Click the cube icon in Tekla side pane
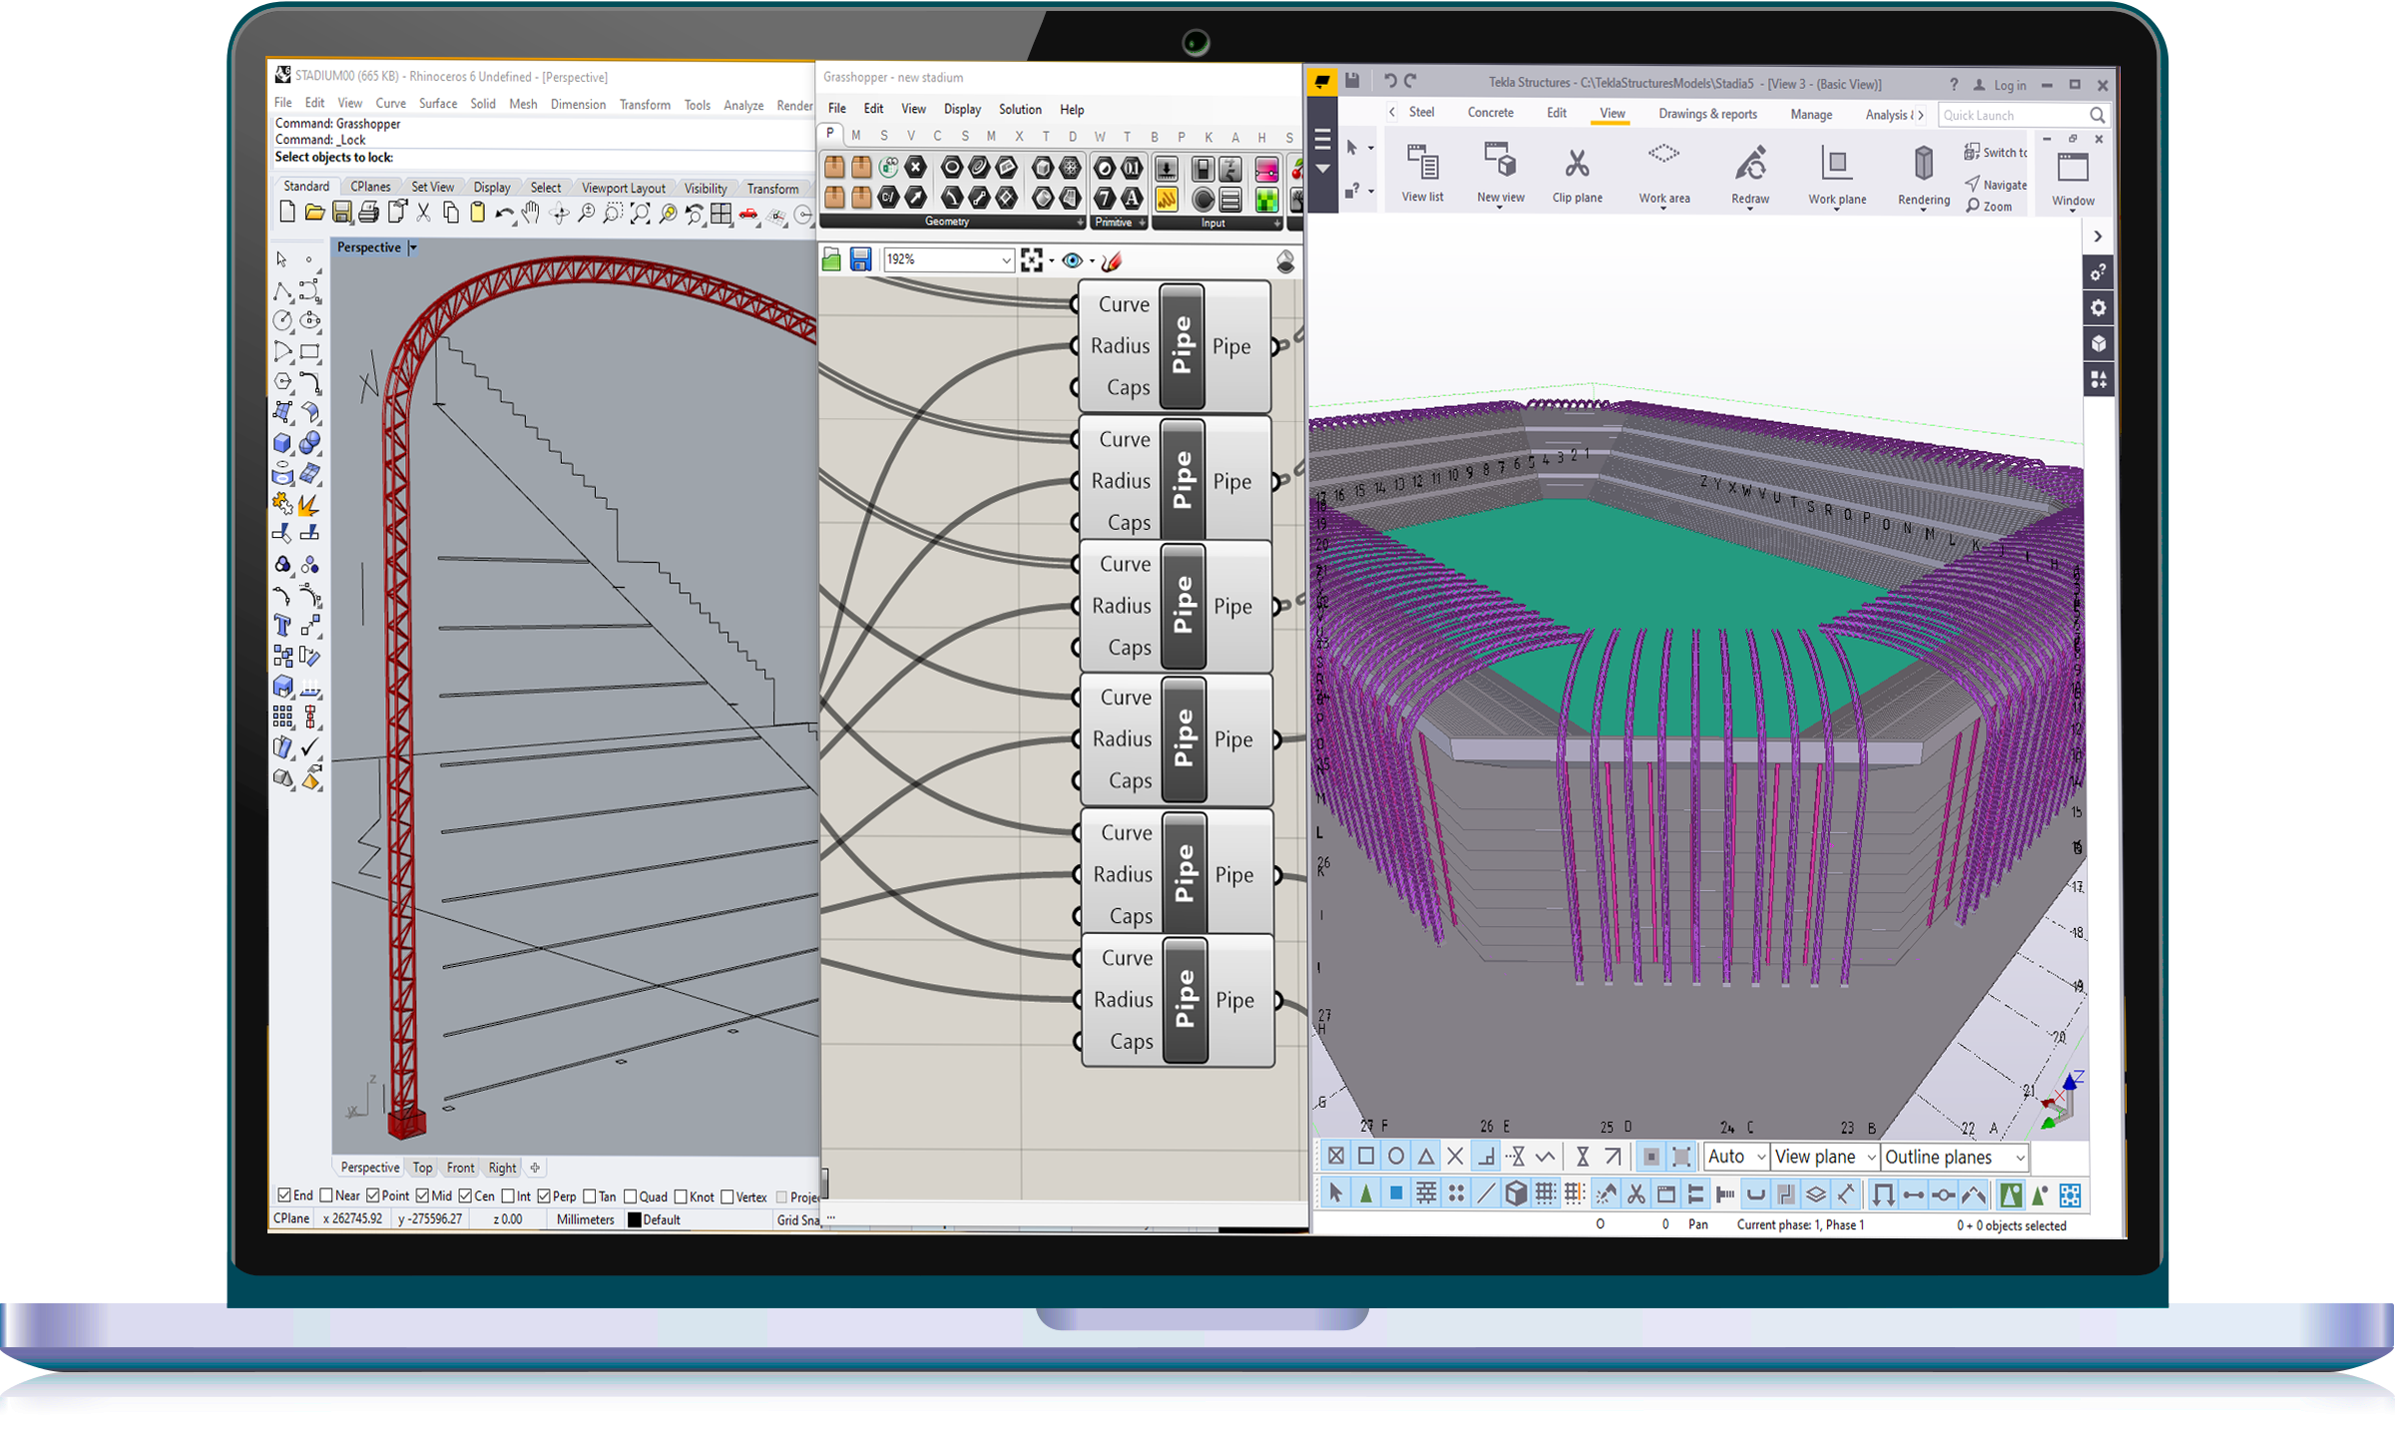 [2098, 344]
